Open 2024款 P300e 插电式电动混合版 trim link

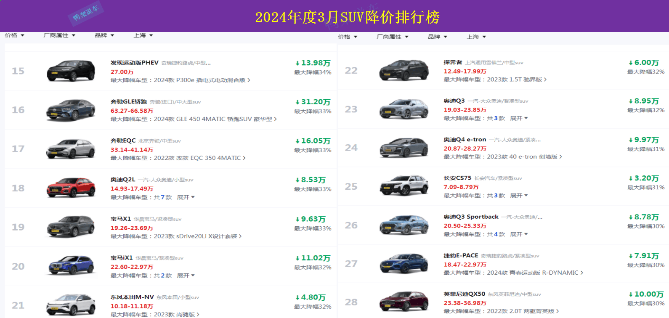click(x=202, y=80)
